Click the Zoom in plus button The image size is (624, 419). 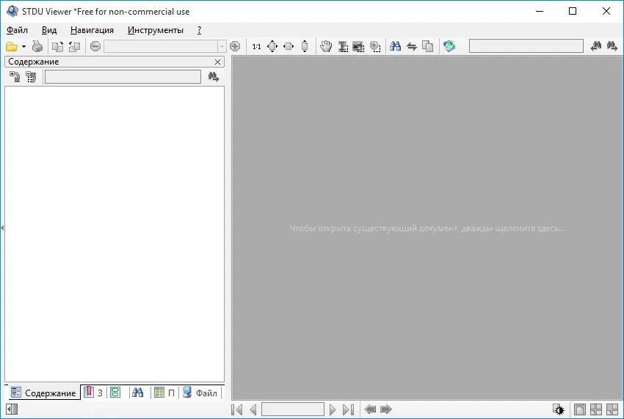(x=235, y=46)
